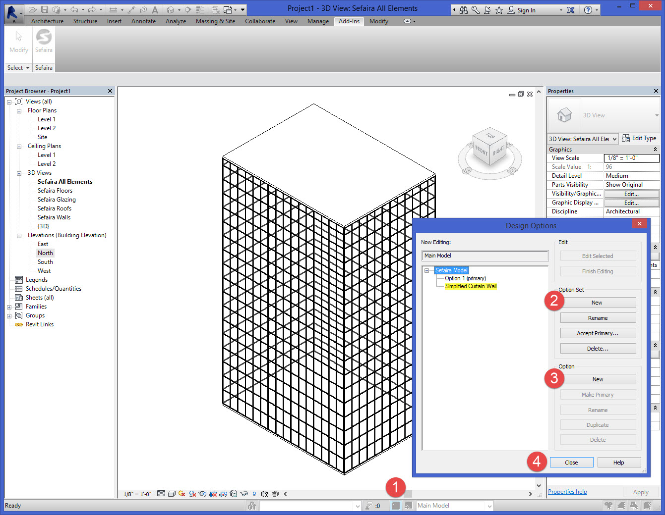
Task: Click the Reveal Hidden Elements lightbulb icon
Action: click(x=254, y=494)
